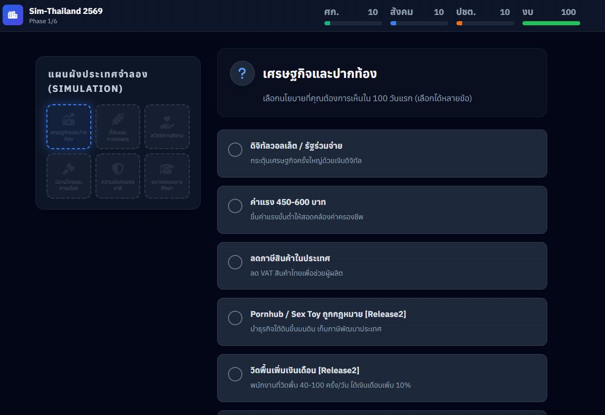The height and width of the screenshot is (415, 605).
Task: Open the education graduation cap tile
Action: pyautogui.click(x=167, y=176)
